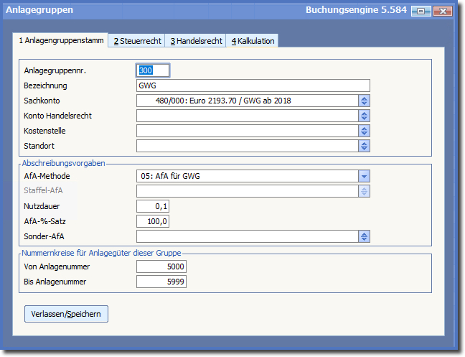Click inside the Sachkonto text field
Viewport: 465px width, 357px height.
click(247, 101)
